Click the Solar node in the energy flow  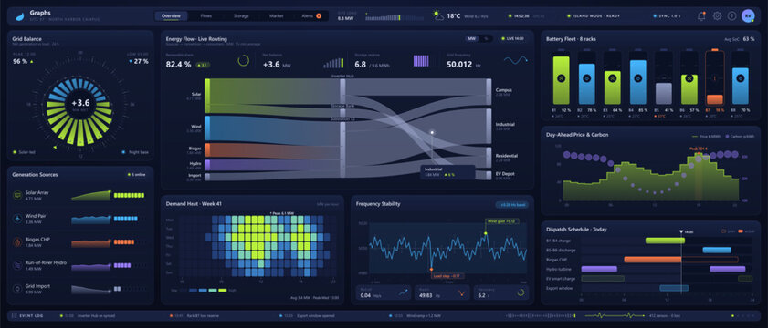click(207, 95)
